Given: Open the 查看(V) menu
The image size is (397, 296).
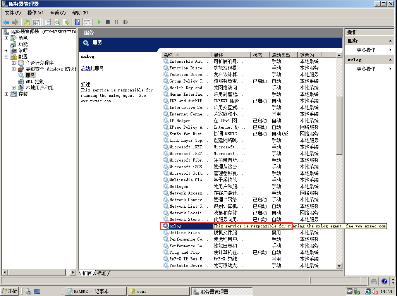Looking at the screenshot, I should pos(57,13).
